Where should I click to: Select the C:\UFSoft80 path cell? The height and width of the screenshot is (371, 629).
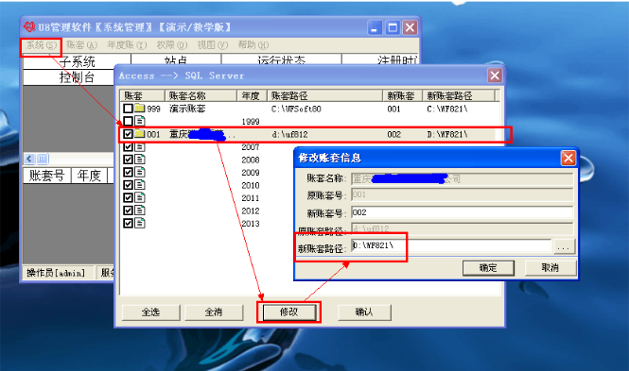296,109
